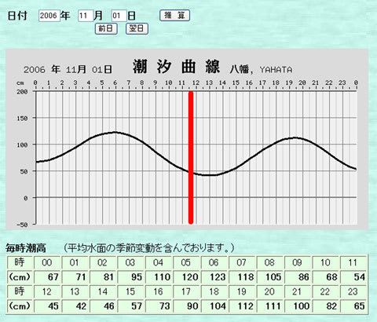Image resolution: width=377 pixels, height=322 pixels.
Task: Click the table cell with value 120
Action: [186, 277]
